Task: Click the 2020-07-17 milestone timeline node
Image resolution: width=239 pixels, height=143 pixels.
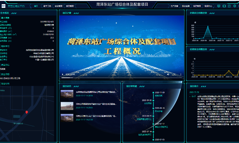Action: 153,124
